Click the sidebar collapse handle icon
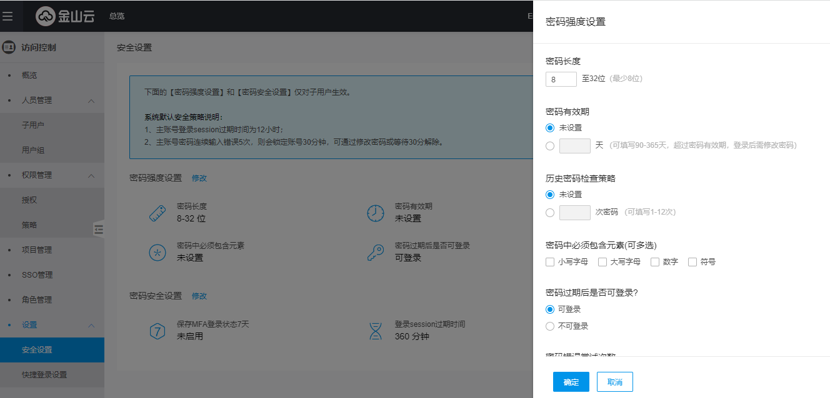The height and width of the screenshot is (398, 830). pos(99,229)
